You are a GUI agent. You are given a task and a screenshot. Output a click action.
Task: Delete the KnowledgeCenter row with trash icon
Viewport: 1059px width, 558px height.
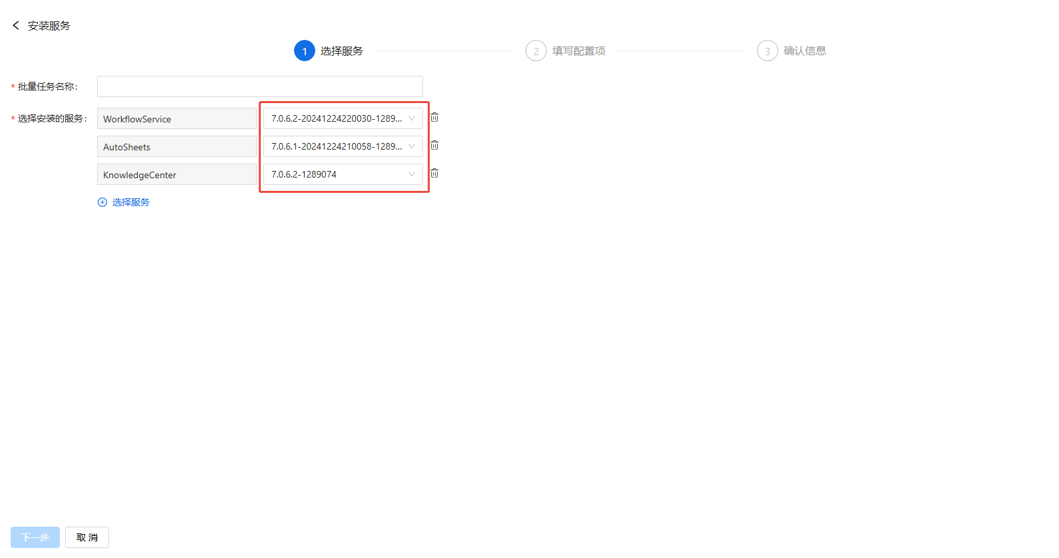434,174
